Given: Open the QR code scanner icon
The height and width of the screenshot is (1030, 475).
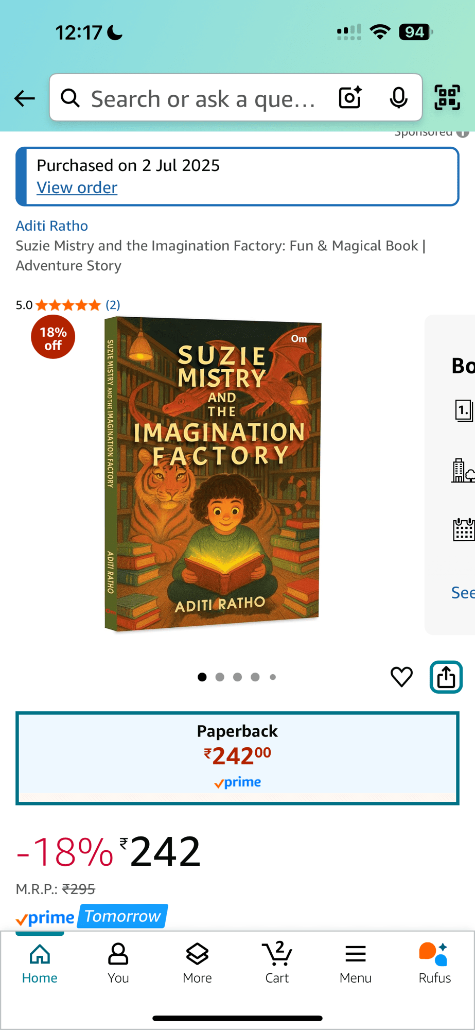Looking at the screenshot, I should click(447, 97).
